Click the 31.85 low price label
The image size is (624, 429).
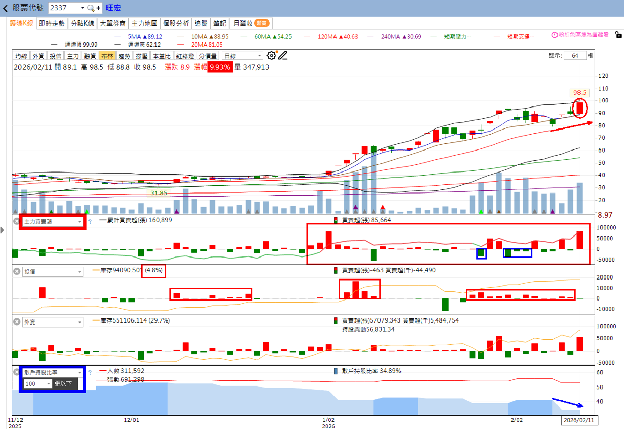[x=159, y=193]
